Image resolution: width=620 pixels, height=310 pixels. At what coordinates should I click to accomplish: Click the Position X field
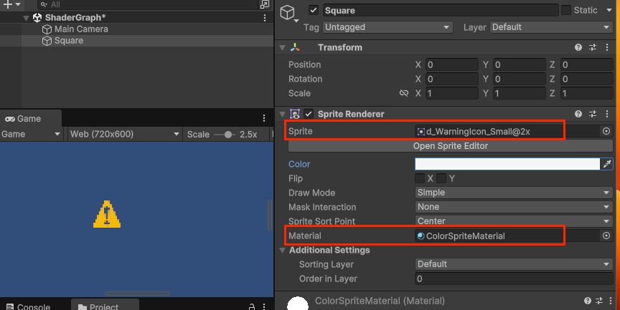451,64
